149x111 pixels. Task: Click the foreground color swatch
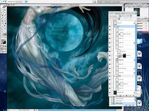3,41
